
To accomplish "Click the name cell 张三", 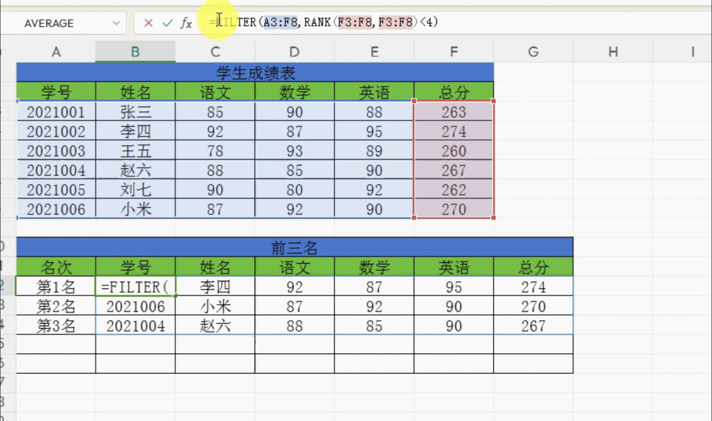I will point(135,112).
